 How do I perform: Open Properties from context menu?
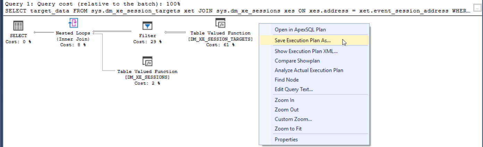286,139
